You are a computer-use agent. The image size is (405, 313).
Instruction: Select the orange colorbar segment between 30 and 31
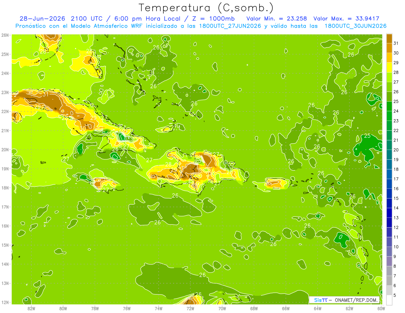click(389, 48)
